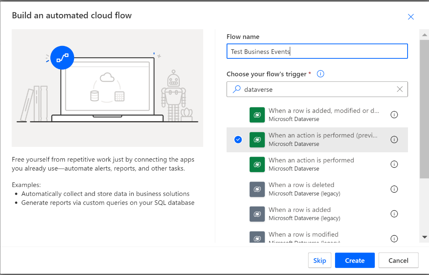429x275 pixels.
Task: Click the search magnifier icon
Action: click(x=236, y=89)
